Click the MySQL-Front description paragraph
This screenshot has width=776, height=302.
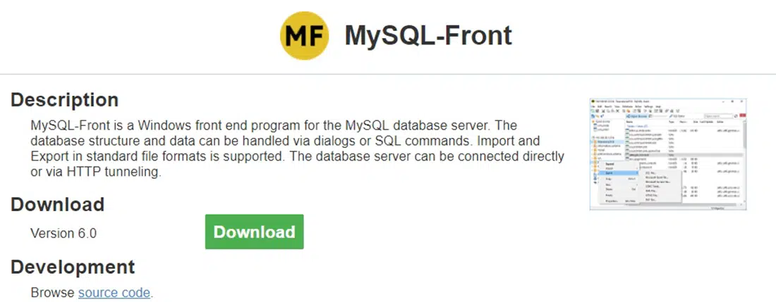pyautogui.click(x=296, y=149)
